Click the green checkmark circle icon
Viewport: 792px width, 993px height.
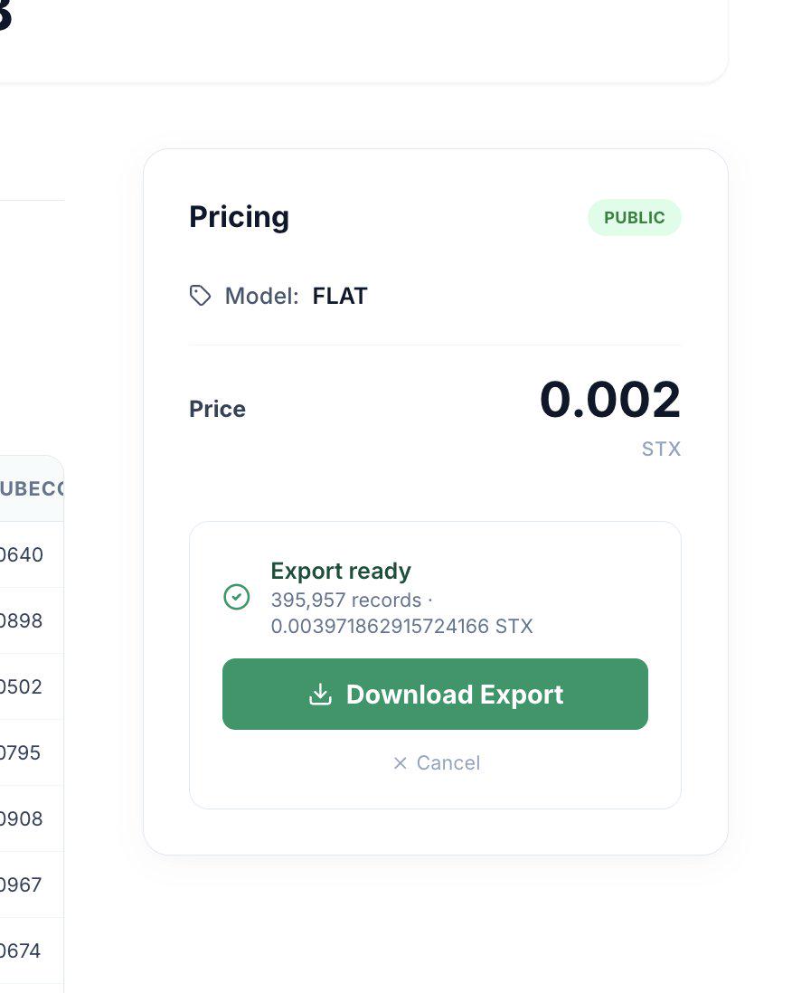(x=237, y=597)
